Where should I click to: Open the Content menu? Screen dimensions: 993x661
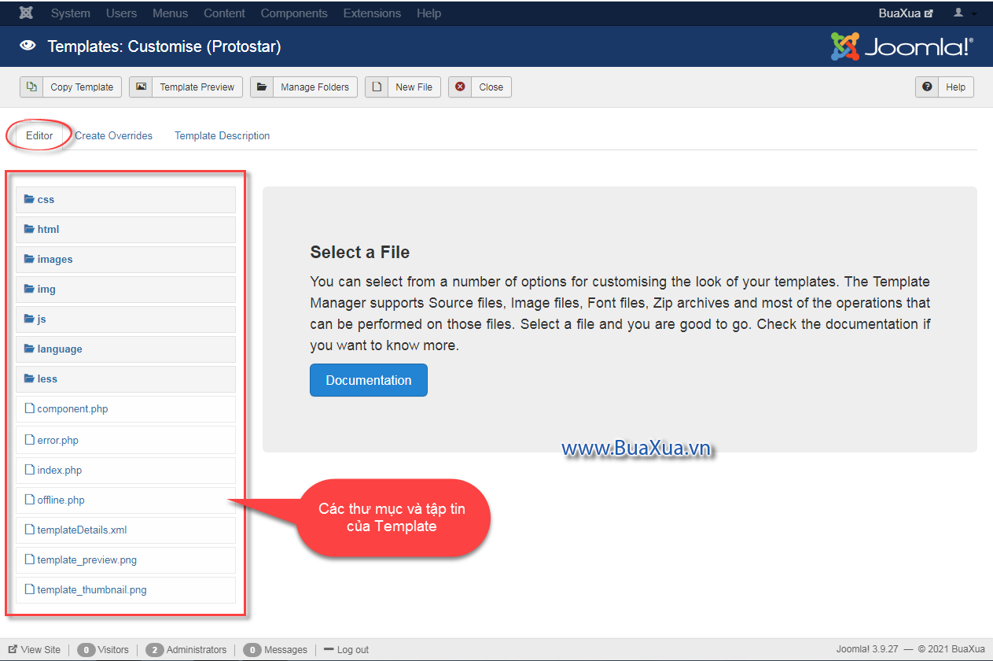[224, 13]
